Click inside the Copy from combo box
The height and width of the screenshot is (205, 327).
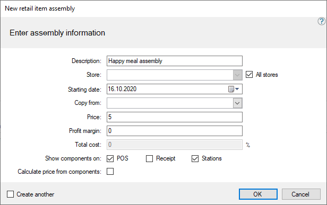(170, 103)
